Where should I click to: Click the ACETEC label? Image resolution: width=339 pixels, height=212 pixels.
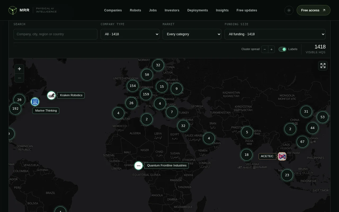[267, 156]
